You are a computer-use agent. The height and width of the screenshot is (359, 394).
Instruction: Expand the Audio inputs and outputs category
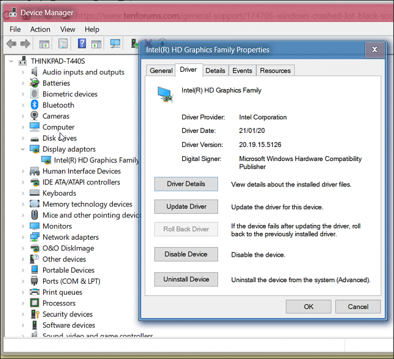pos(23,72)
